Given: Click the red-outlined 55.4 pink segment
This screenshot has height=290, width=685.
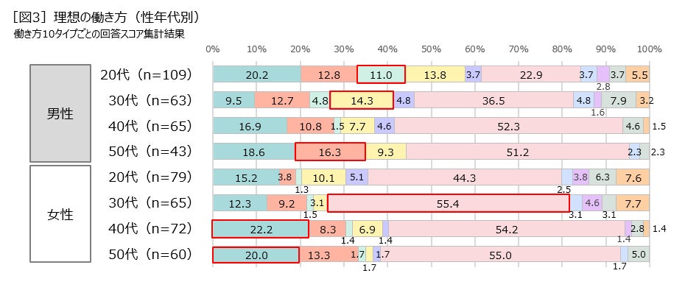Looking at the screenshot, I should click(449, 203).
